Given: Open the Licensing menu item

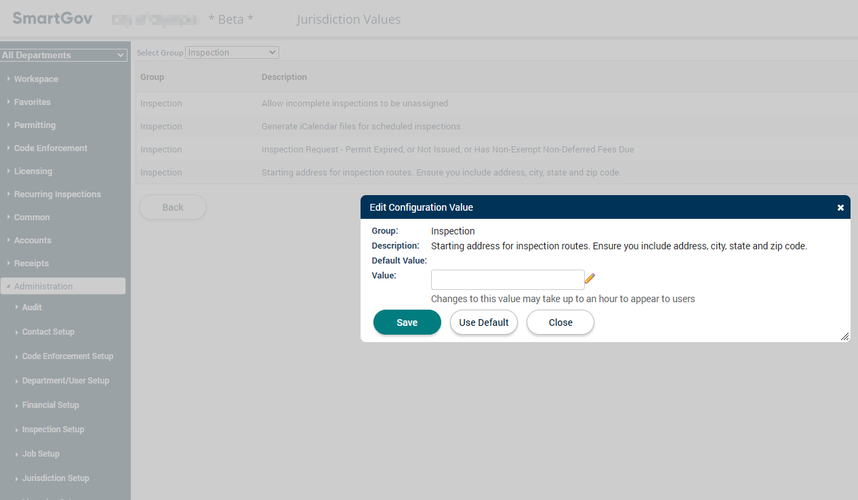Looking at the screenshot, I should [x=33, y=171].
